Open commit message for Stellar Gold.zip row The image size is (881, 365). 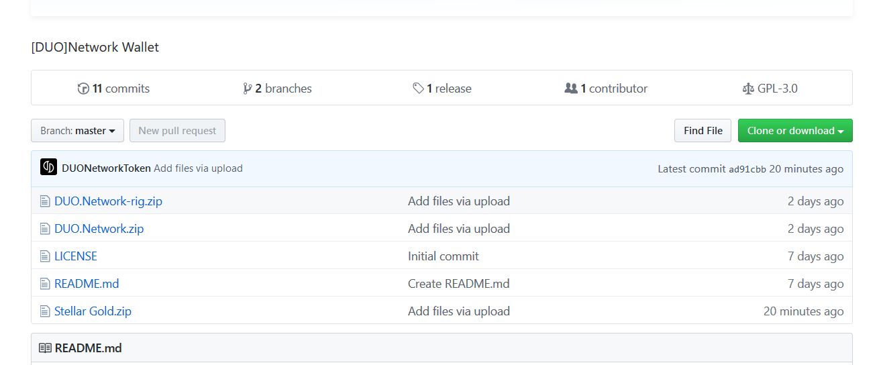coord(459,311)
